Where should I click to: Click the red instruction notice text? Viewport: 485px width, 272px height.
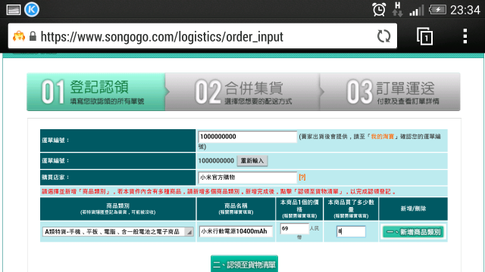tap(219, 191)
